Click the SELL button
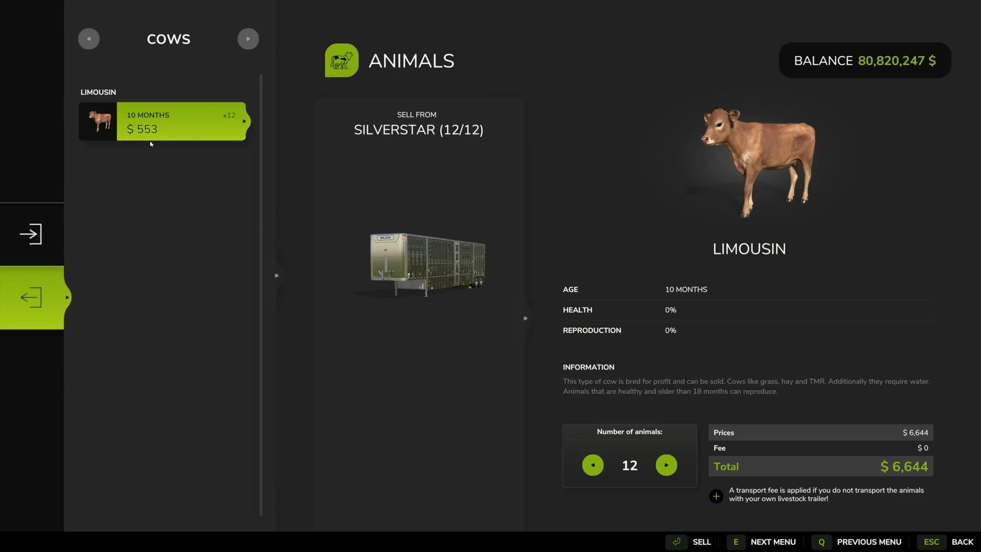Viewport: 981px width, 552px height. coord(702,542)
